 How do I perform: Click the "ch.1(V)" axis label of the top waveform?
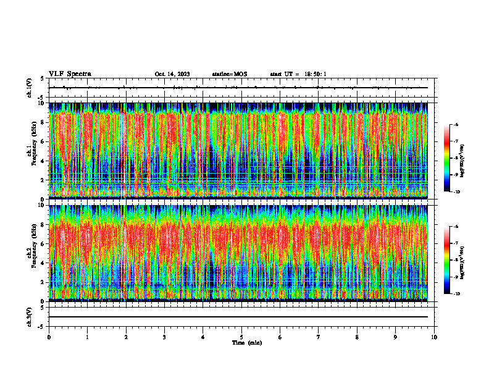click(30, 88)
